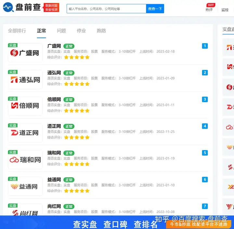Click the 查查一下 search button
Screen dimensions: 234x229
tap(155, 9)
